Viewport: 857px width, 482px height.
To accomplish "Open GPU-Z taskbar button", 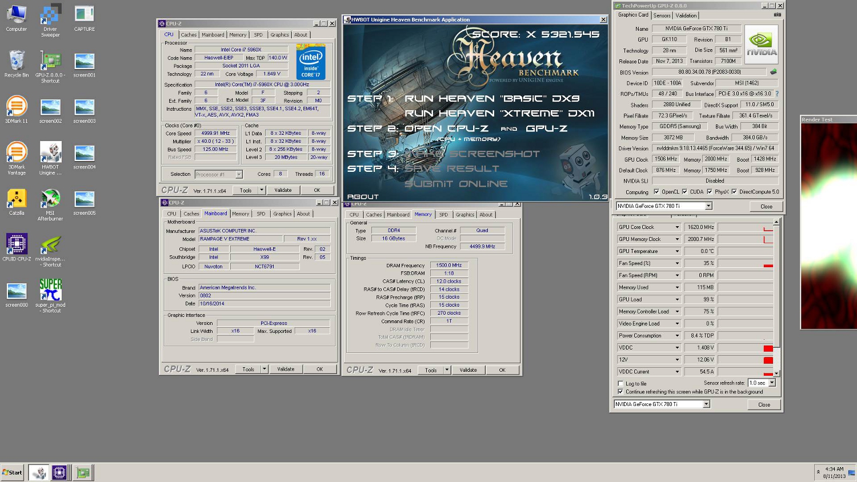I will click(83, 472).
